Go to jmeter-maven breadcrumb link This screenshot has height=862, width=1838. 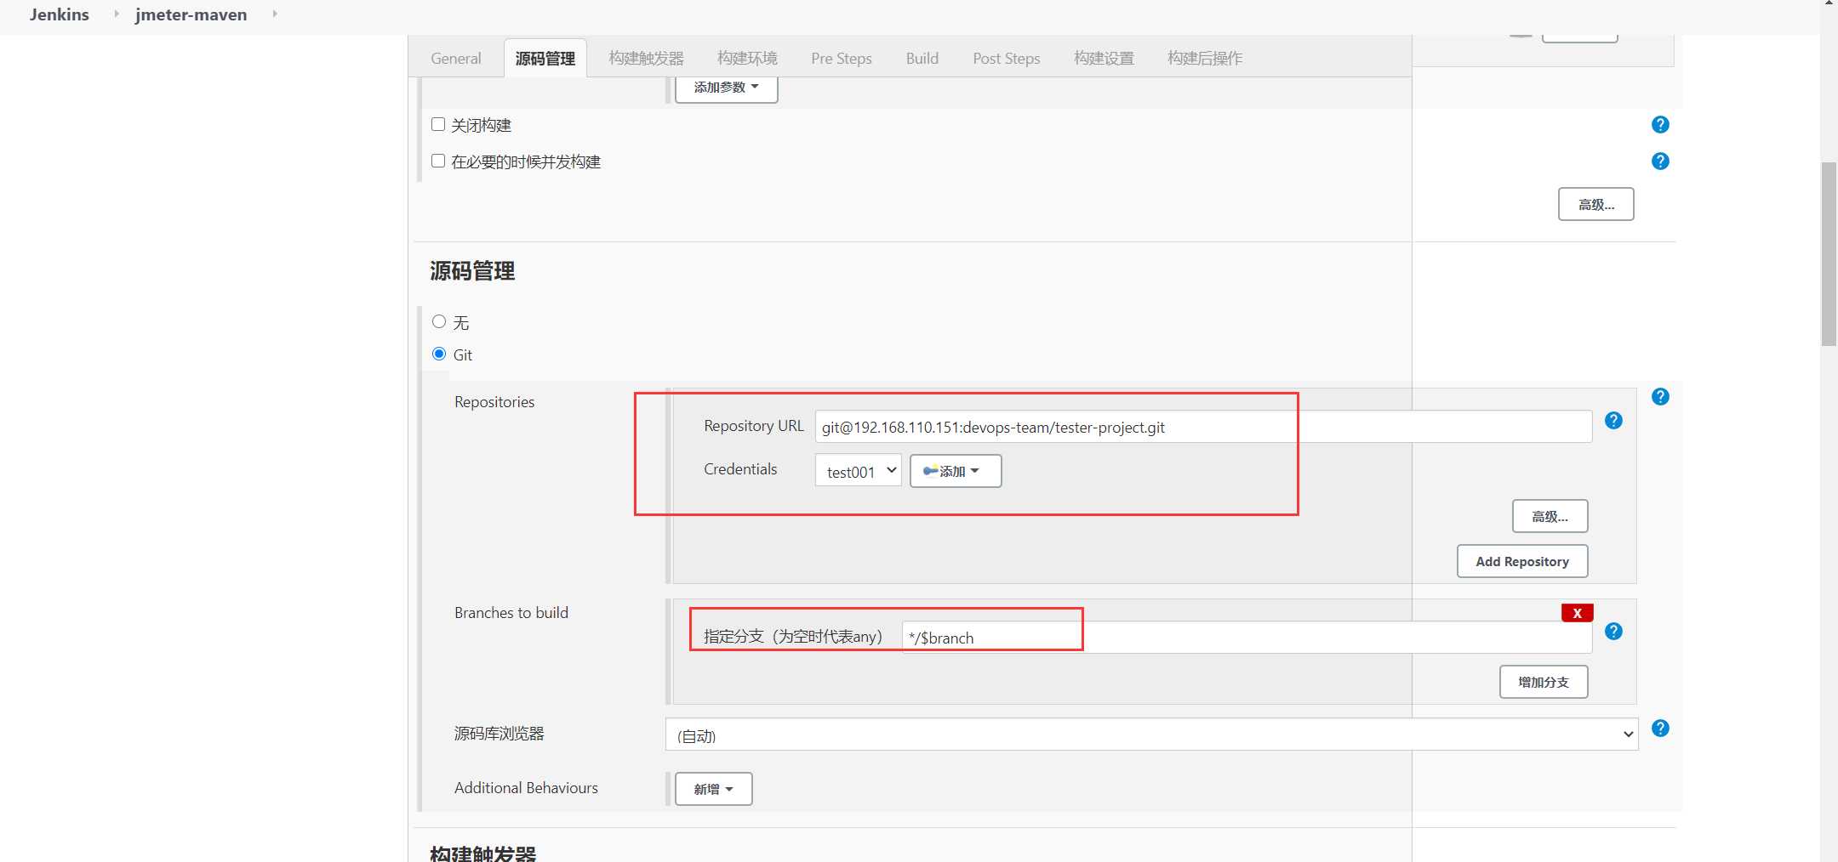pyautogui.click(x=191, y=14)
